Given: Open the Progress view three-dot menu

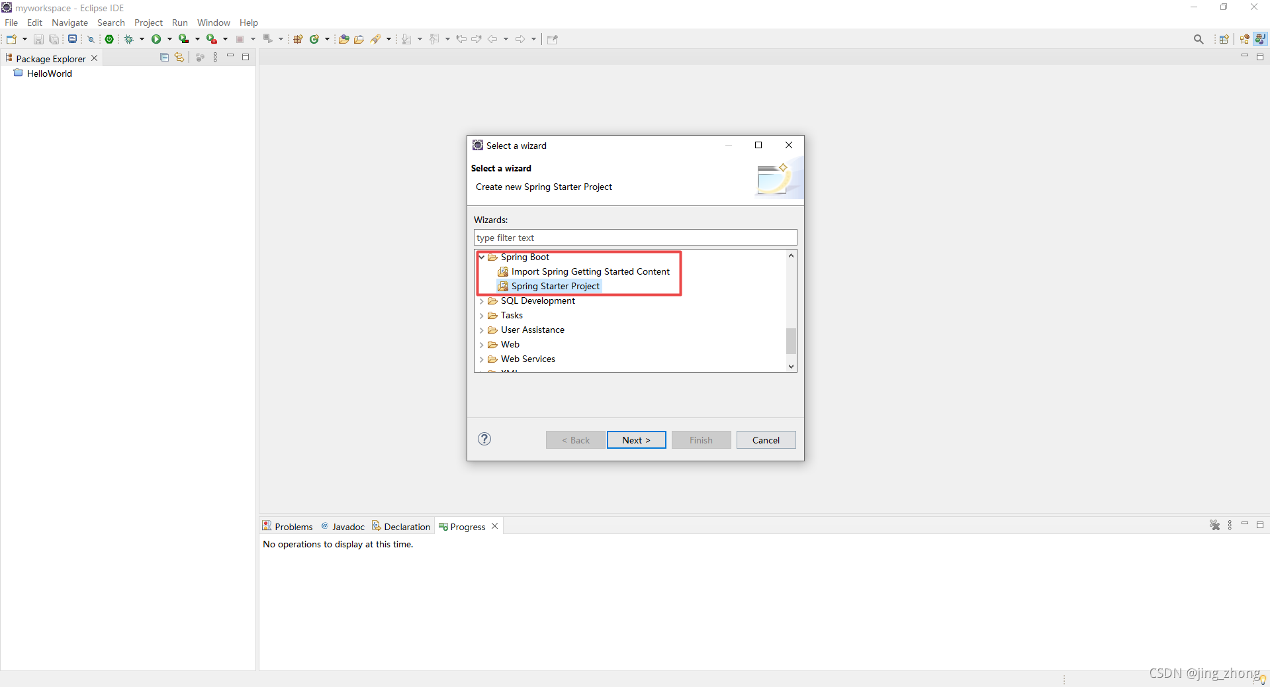Looking at the screenshot, I should click(x=1230, y=525).
